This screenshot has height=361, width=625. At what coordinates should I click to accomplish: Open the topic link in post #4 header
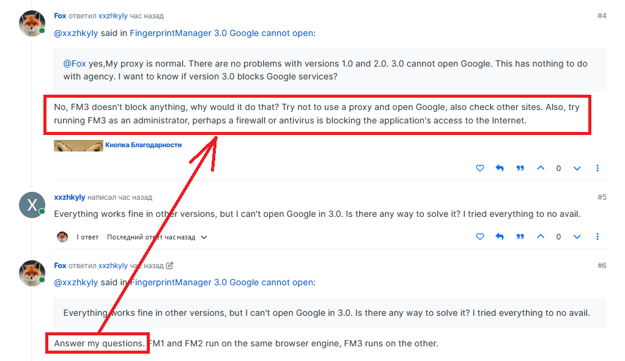221,33
